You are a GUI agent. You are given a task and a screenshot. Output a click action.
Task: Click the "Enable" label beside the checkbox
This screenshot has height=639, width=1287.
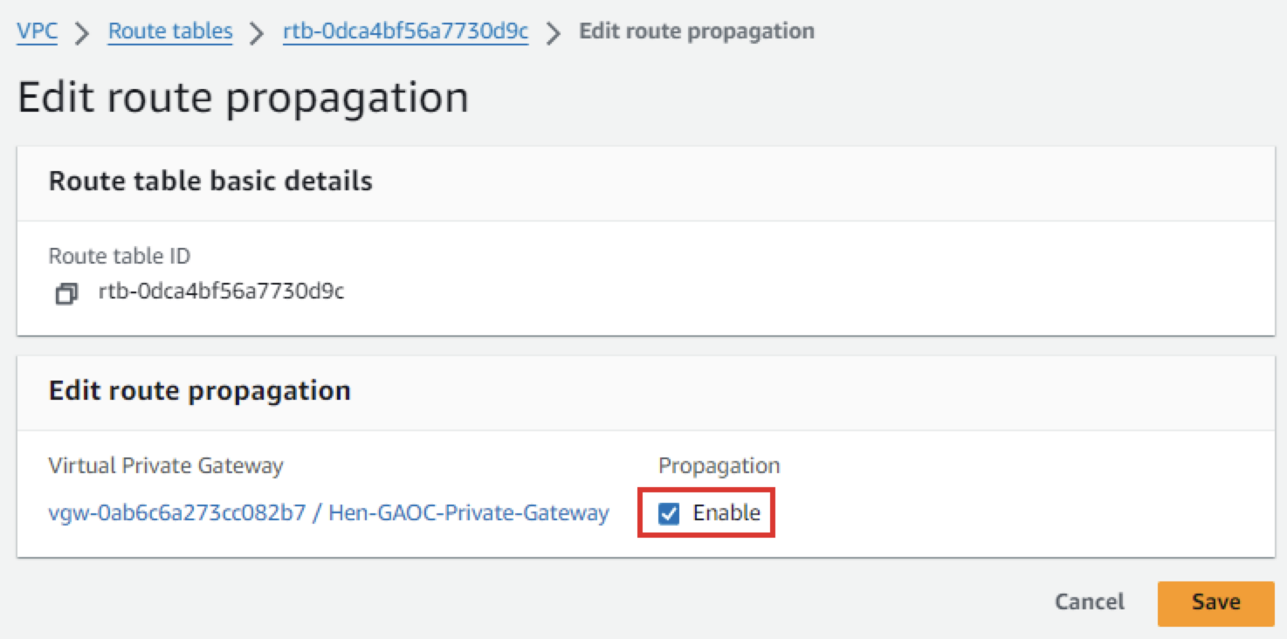726,513
